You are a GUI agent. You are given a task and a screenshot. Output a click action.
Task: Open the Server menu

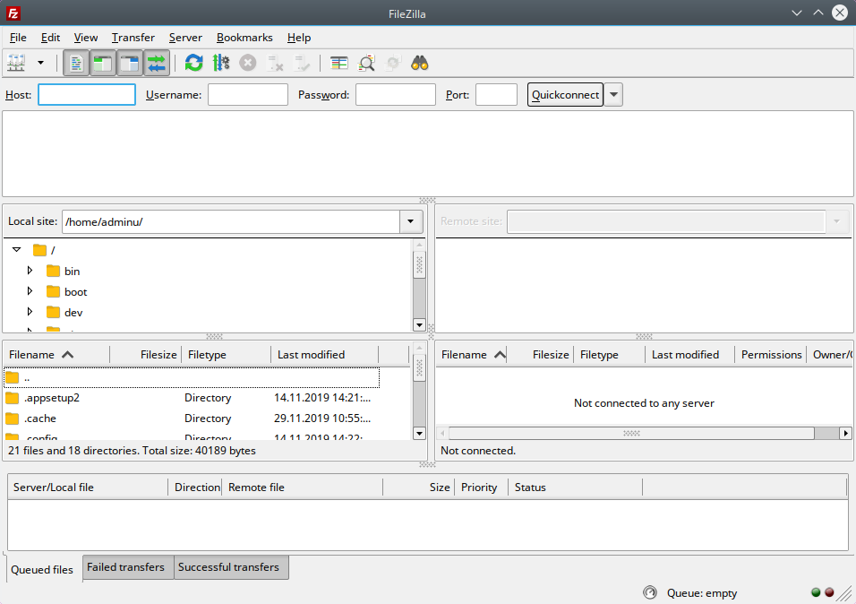pos(185,38)
